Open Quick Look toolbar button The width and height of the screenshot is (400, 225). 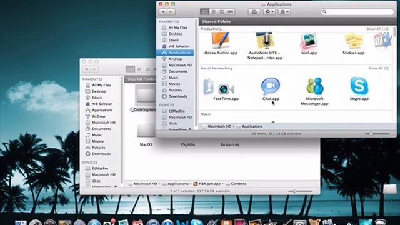(x=254, y=12)
